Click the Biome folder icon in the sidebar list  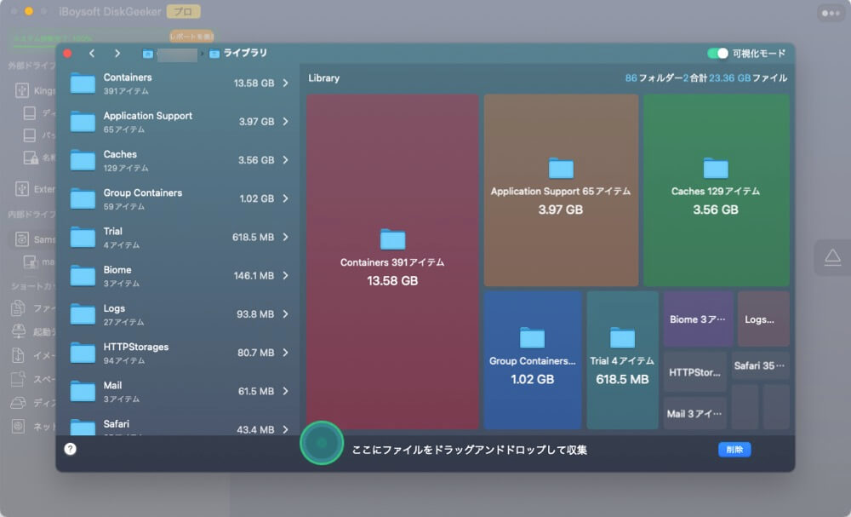tap(82, 274)
